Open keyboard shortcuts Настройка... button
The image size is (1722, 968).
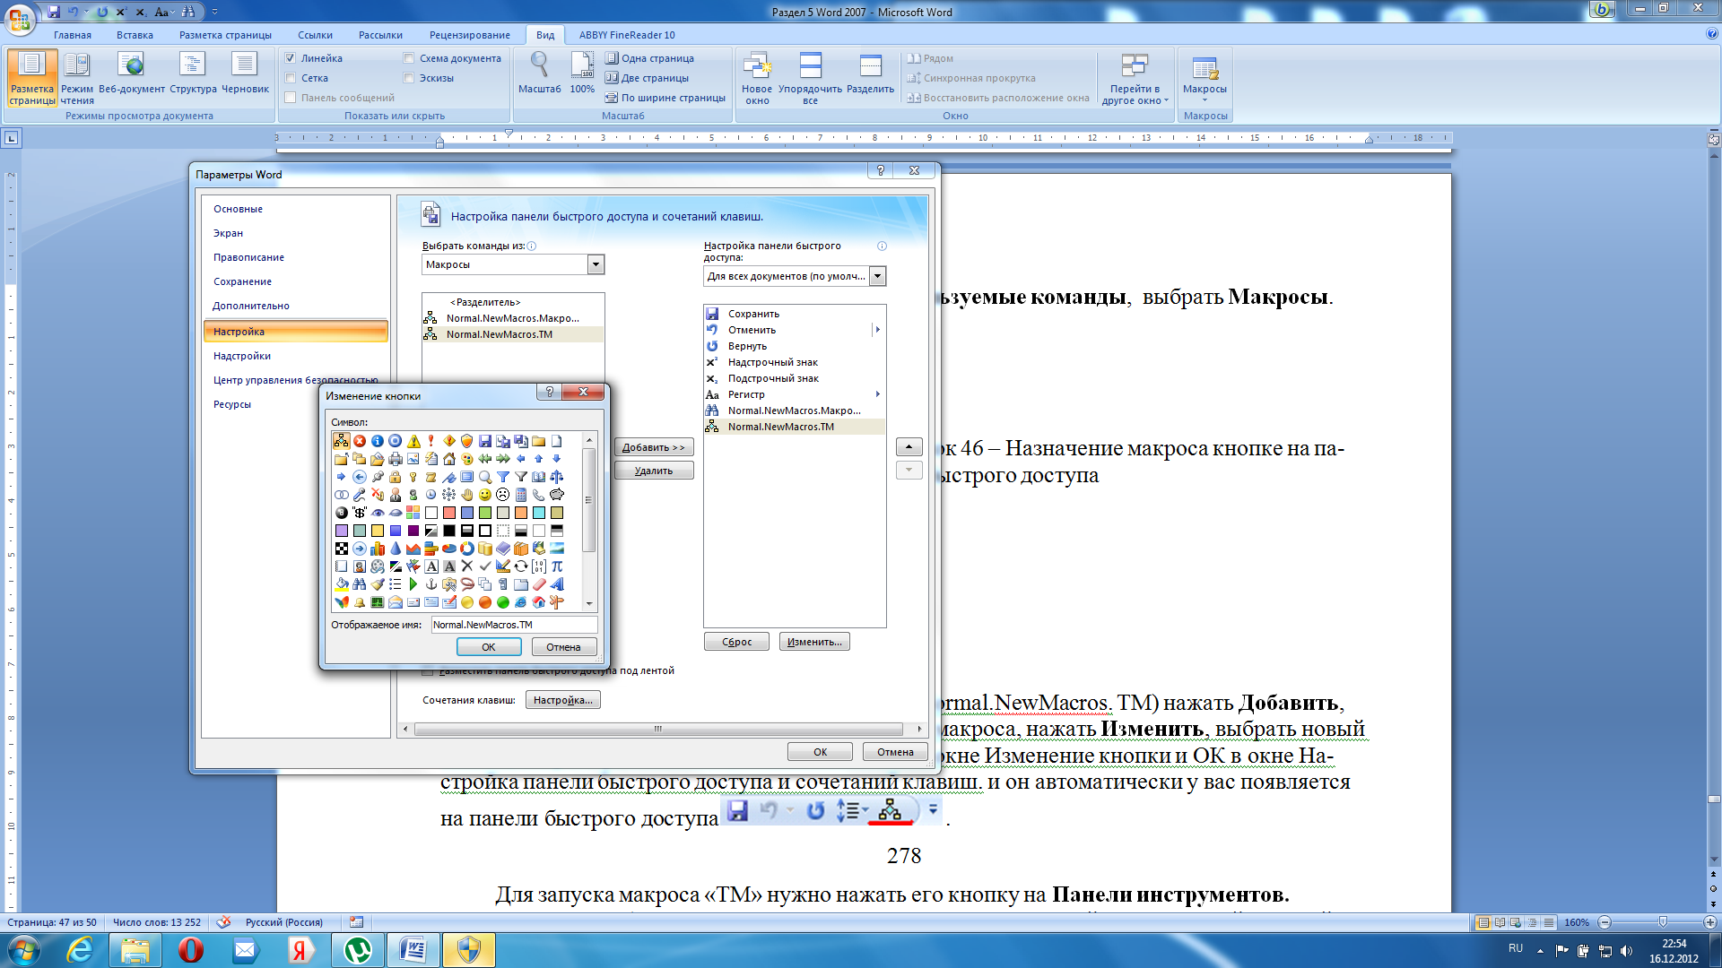[563, 700]
